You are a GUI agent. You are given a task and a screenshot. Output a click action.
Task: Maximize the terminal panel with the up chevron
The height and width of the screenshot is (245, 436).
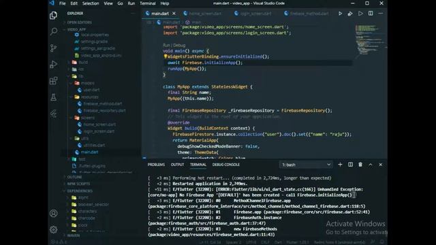click(x=371, y=165)
